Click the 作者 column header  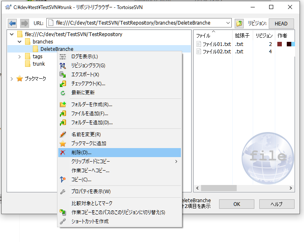[x=285, y=36]
